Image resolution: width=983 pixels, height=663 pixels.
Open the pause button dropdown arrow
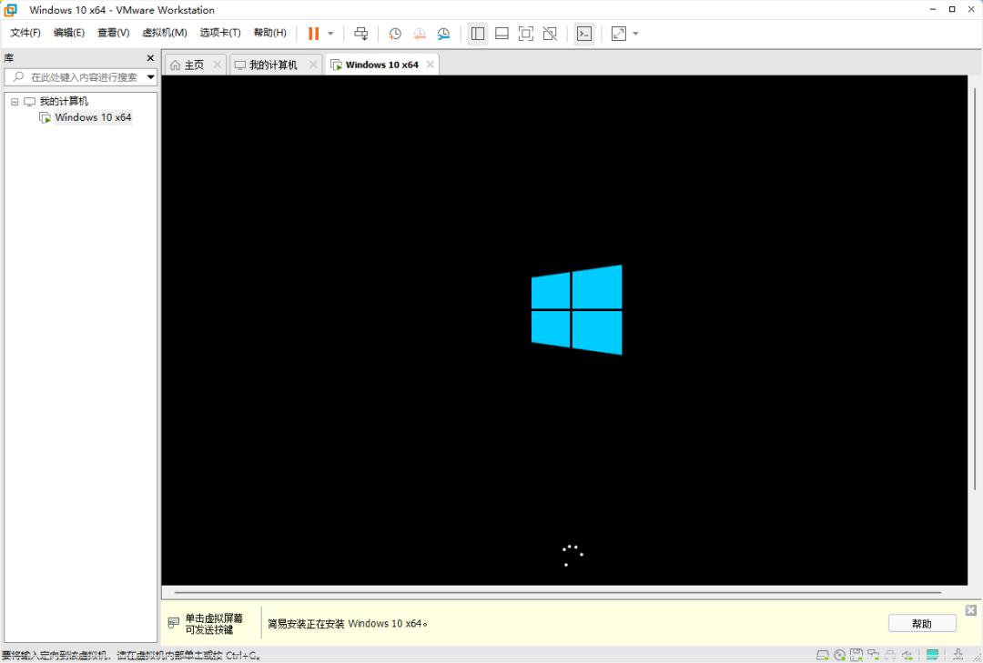(x=329, y=34)
